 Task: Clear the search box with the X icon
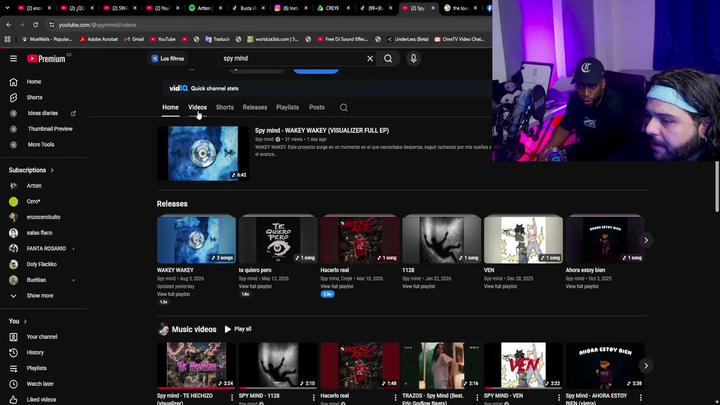click(370, 58)
